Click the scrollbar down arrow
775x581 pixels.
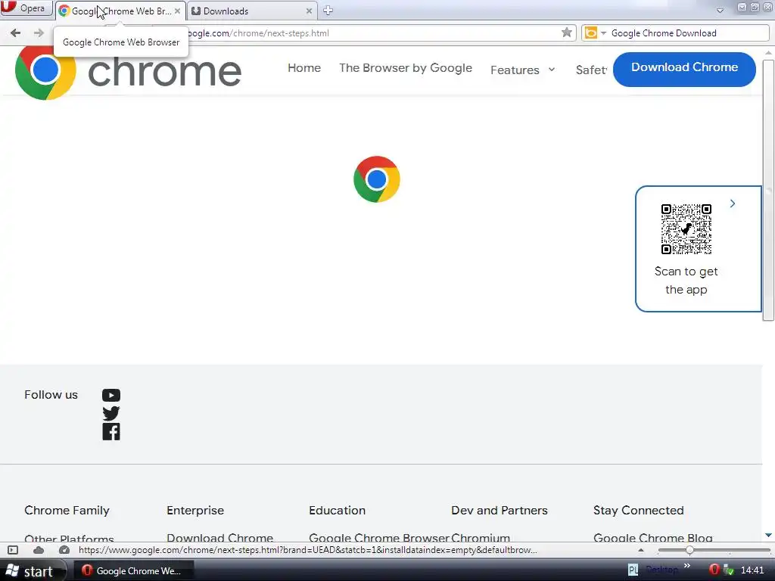tap(768, 535)
